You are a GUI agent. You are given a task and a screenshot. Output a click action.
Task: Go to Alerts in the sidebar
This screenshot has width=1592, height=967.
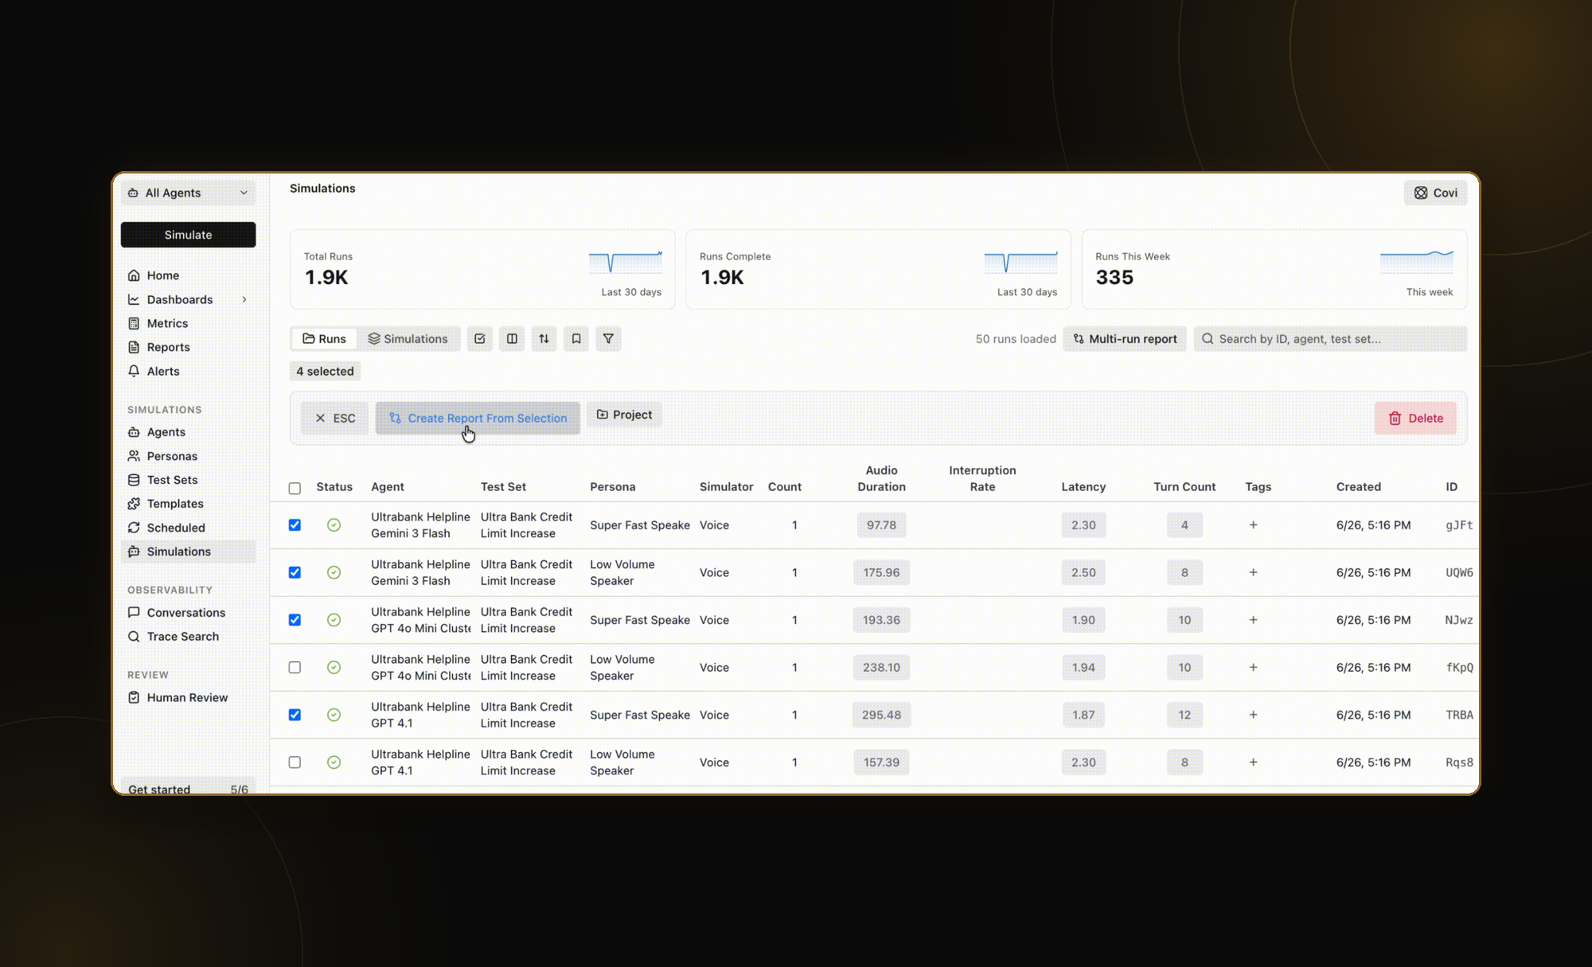pyautogui.click(x=189, y=371)
